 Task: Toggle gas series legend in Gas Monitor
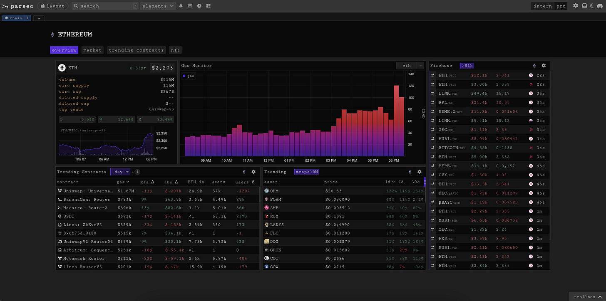(x=189, y=76)
